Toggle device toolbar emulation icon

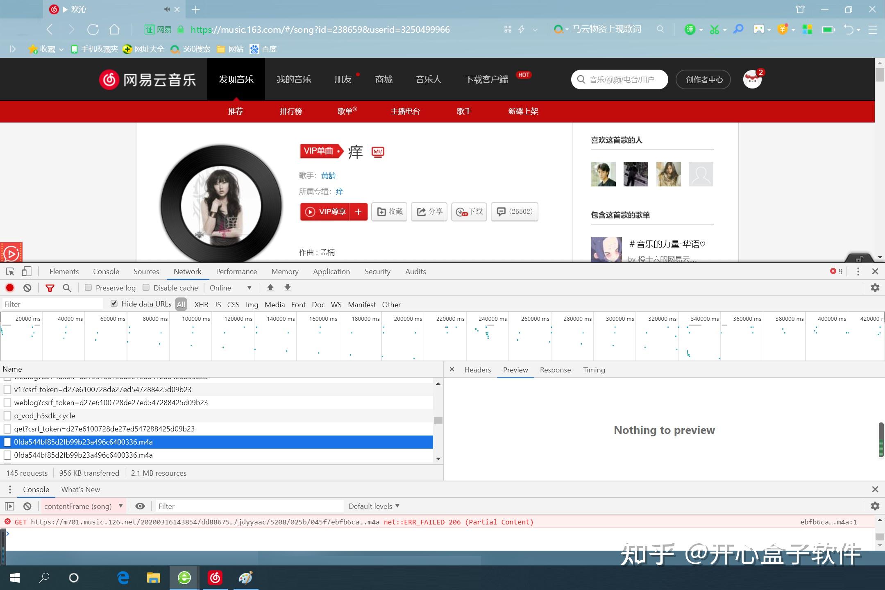[27, 272]
